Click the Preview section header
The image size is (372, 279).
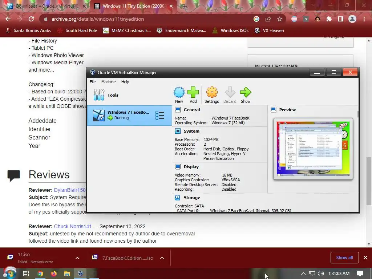pyautogui.click(x=287, y=110)
